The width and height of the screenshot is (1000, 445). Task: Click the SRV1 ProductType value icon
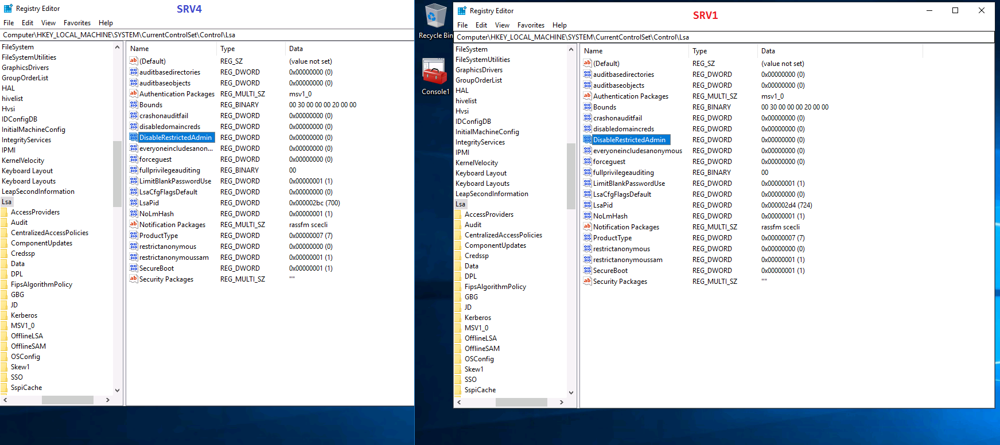tap(587, 237)
